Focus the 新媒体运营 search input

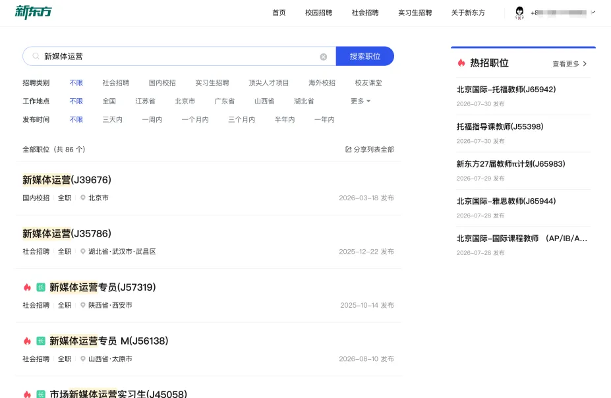click(x=179, y=57)
